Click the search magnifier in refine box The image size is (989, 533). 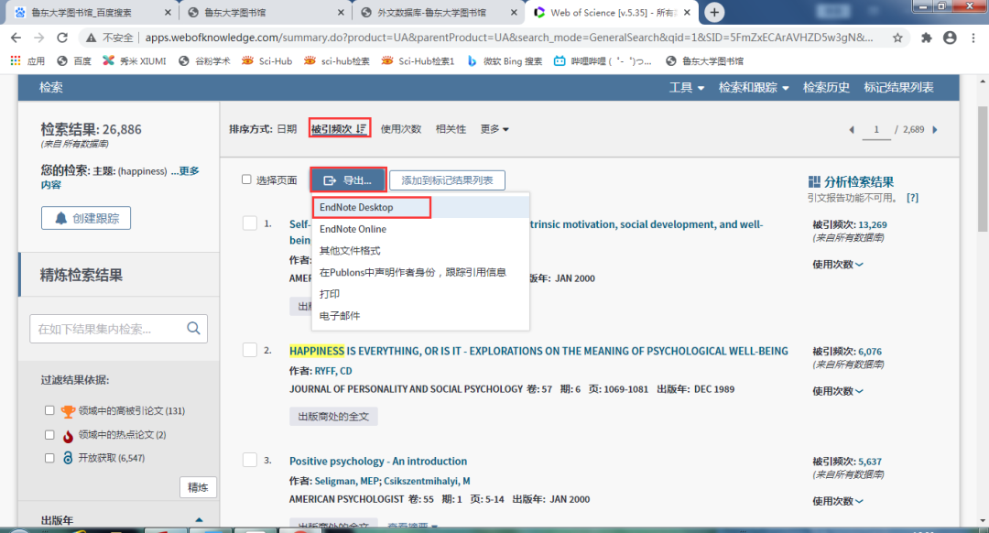click(193, 328)
